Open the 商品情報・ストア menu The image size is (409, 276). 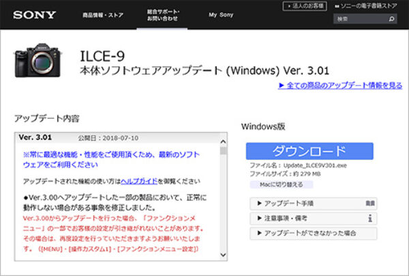(103, 15)
